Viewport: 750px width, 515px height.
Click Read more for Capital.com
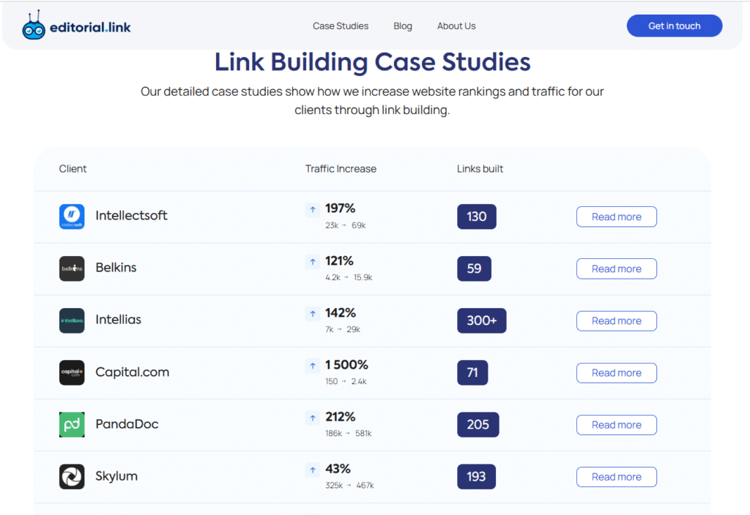(x=616, y=372)
